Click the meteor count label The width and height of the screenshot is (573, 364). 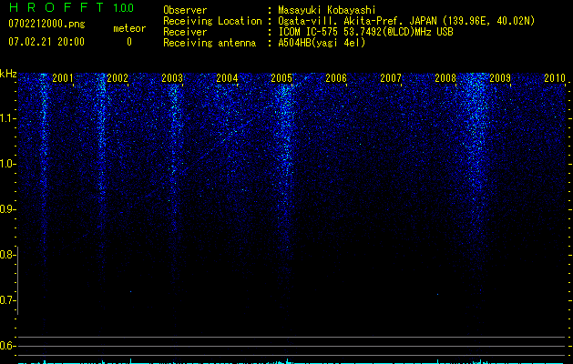pos(129,28)
